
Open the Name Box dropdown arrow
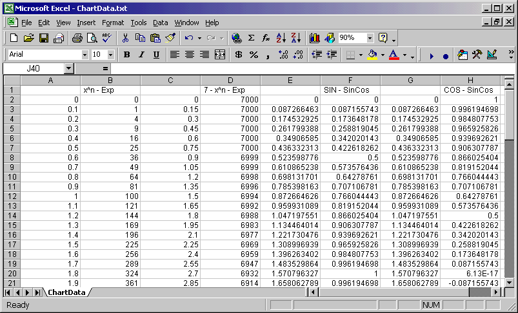tap(68, 68)
